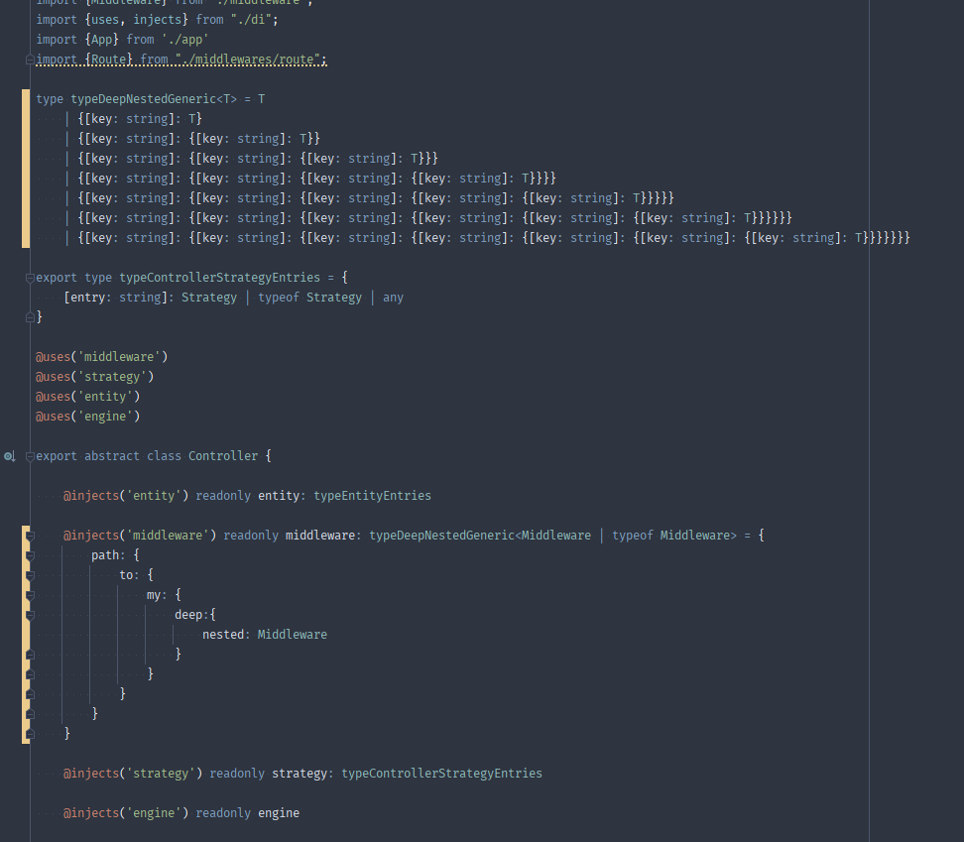Click the @uses('middleware') decorator

tap(101, 357)
